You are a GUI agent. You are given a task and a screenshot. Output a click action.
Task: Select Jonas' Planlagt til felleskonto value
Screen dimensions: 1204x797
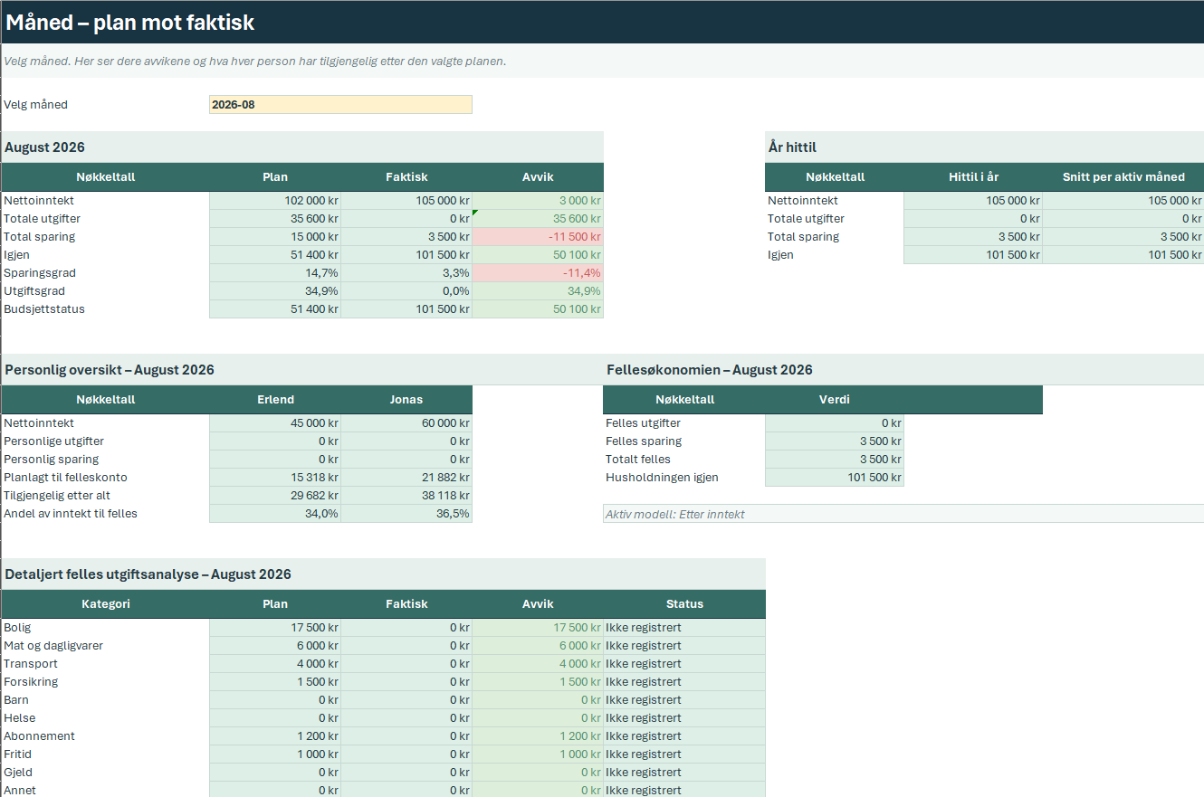coord(406,478)
